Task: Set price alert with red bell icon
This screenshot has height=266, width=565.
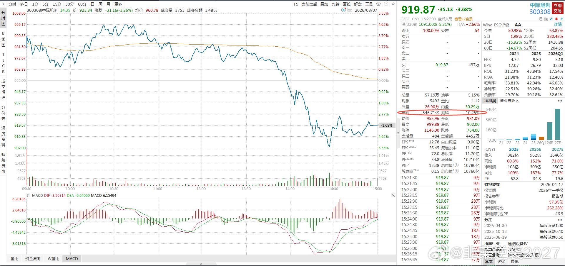Action: coord(556,19)
